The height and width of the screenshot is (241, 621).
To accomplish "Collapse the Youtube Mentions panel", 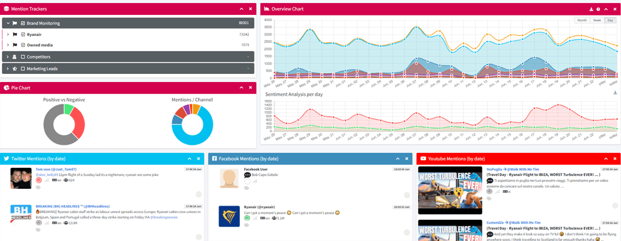I will click(x=606, y=158).
